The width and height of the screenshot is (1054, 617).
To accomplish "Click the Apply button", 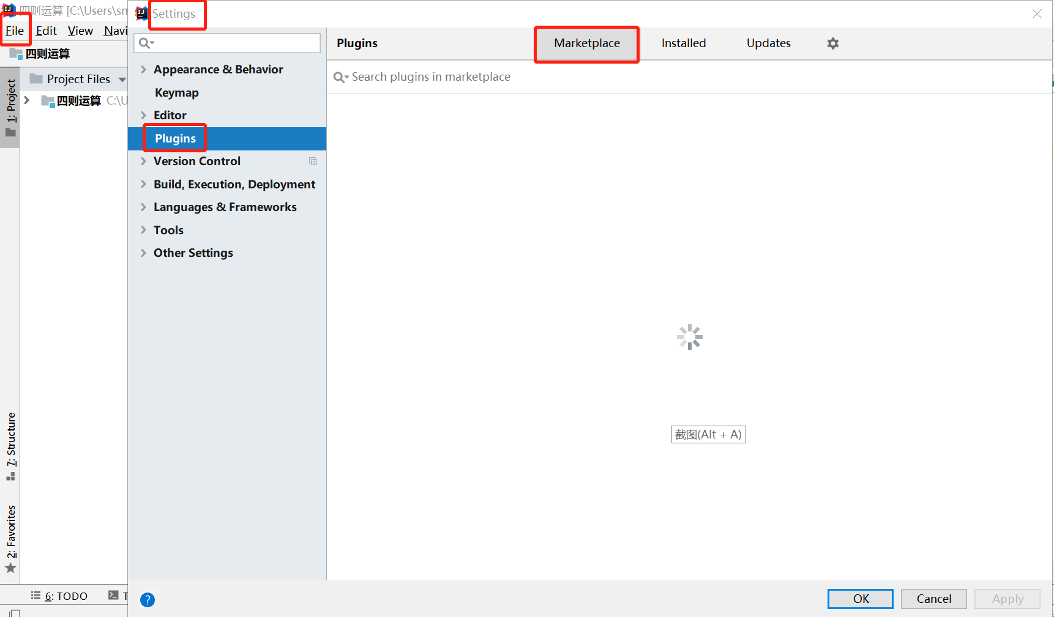I will tap(1007, 599).
